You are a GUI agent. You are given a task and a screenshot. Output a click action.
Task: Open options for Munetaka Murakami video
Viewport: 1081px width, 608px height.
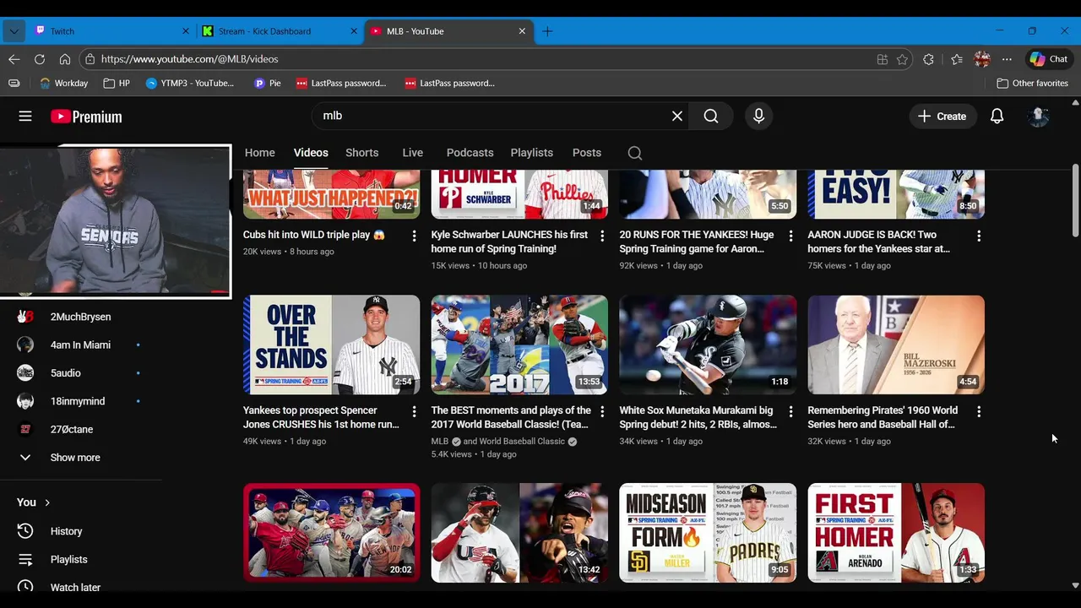[x=790, y=411]
